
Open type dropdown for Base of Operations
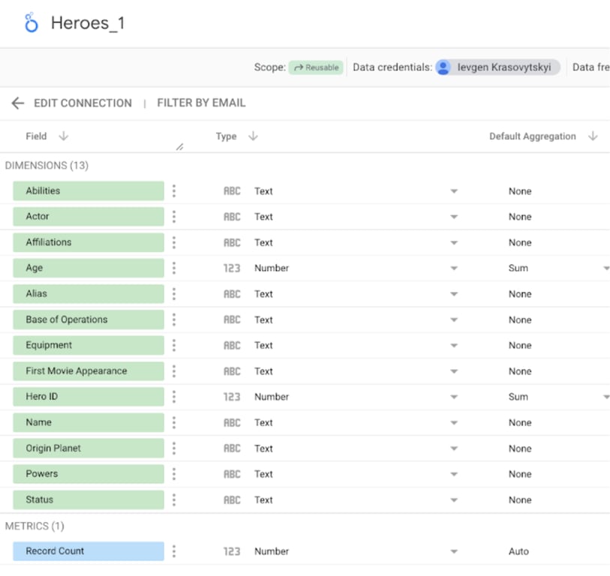click(454, 319)
